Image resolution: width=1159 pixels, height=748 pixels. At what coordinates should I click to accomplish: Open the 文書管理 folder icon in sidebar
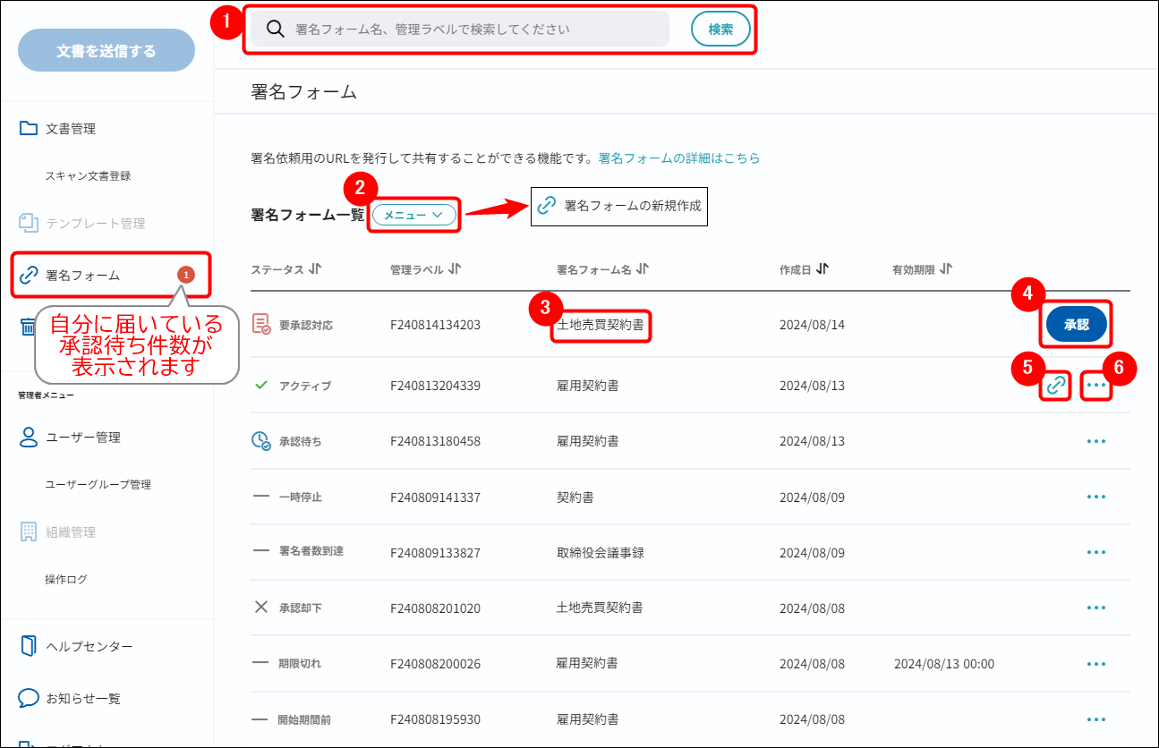click(x=28, y=128)
